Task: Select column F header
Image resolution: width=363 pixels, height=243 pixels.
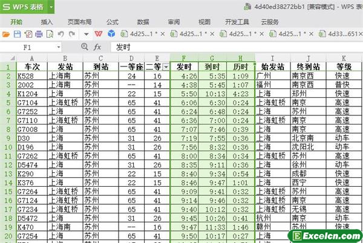Action: 184,58
